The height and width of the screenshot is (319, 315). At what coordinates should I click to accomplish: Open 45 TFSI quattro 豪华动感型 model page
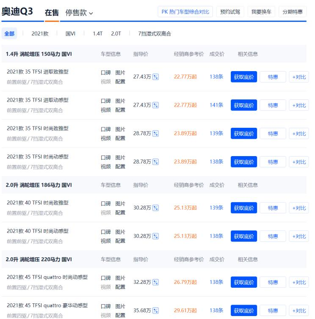47,305
